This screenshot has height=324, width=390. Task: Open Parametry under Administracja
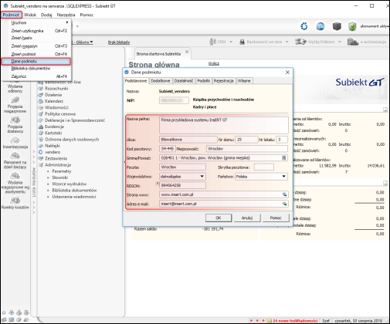click(62, 171)
